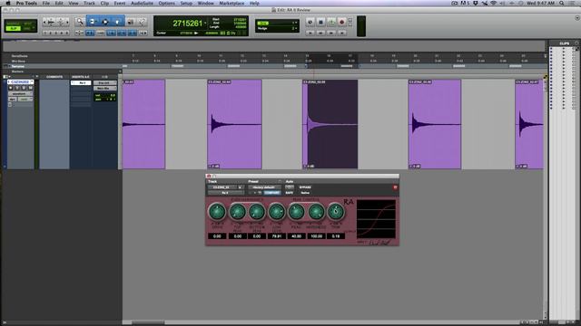Click the Inserts A-E column header
Viewport: 581px width, 326px height.
(81, 77)
